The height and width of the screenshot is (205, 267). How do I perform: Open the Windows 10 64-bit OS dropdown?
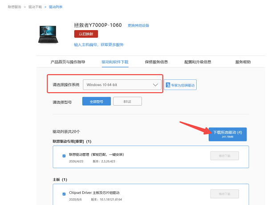[122, 85]
